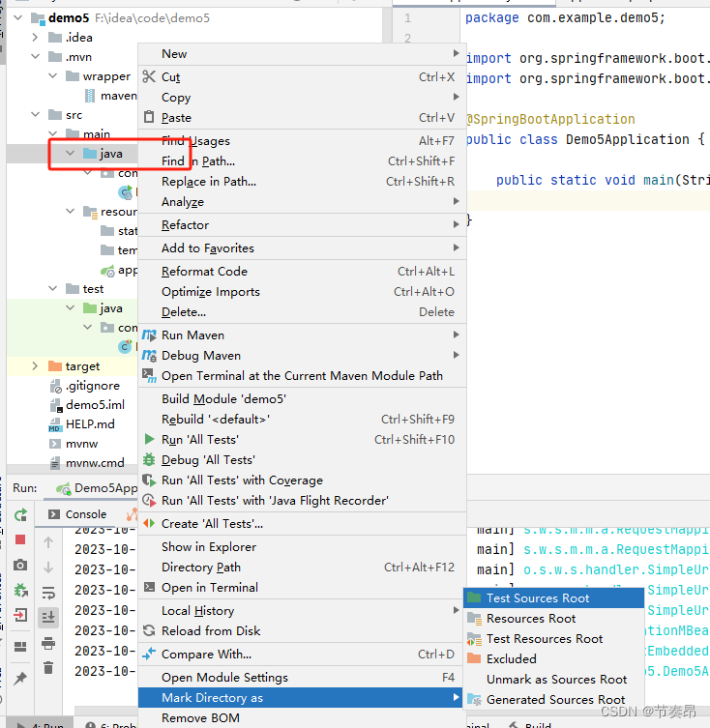This screenshot has width=710, height=728.
Task: Click Clear All trash icon
Action: click(x=48, y=668)
